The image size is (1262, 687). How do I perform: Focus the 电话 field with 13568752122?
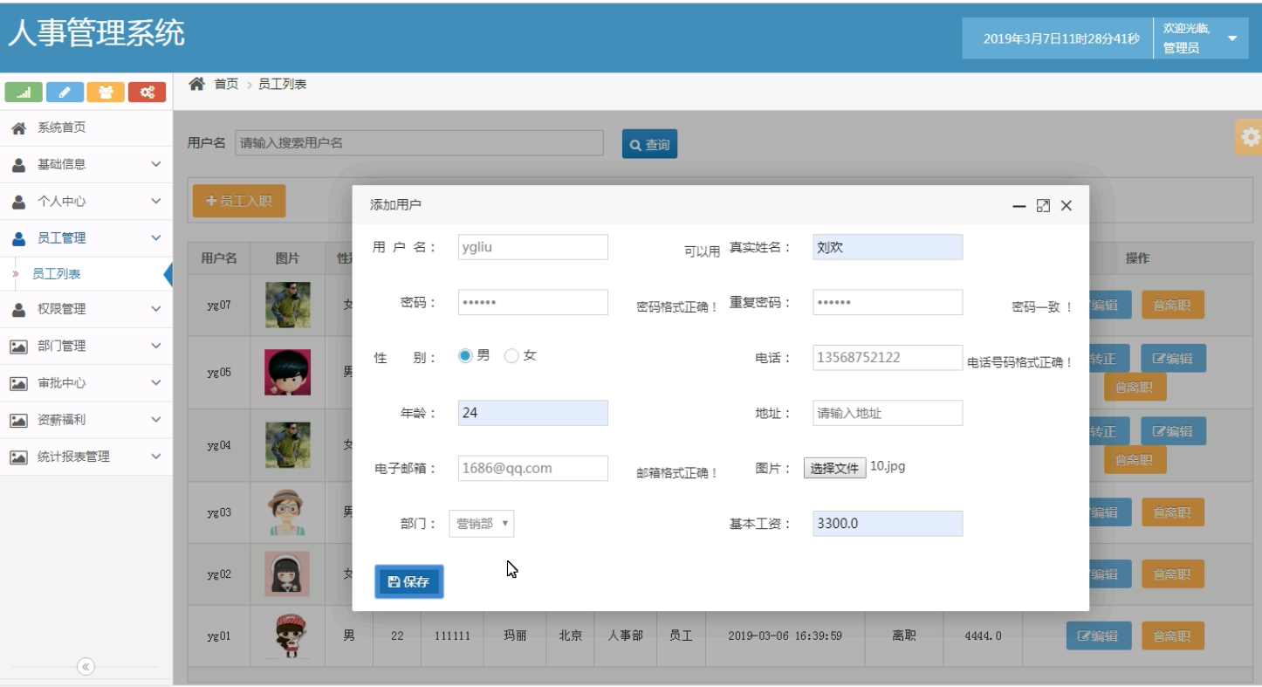click(888, 357)
